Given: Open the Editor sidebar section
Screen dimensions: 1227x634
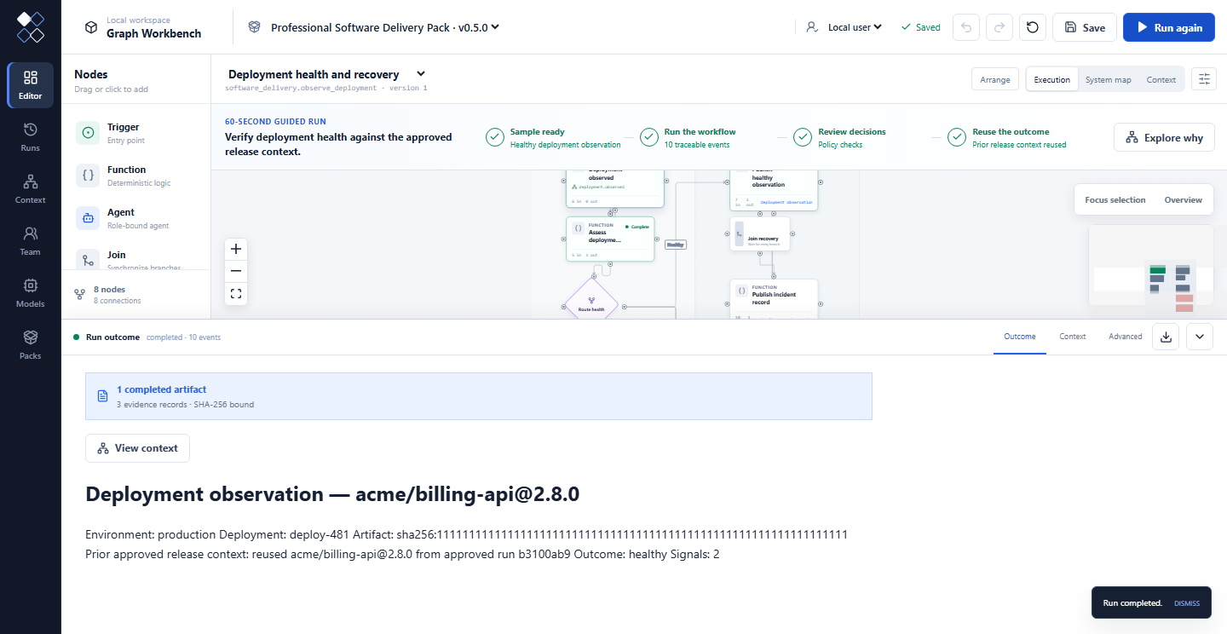Looking at the screenshot, I should click(x=31, y=85).
